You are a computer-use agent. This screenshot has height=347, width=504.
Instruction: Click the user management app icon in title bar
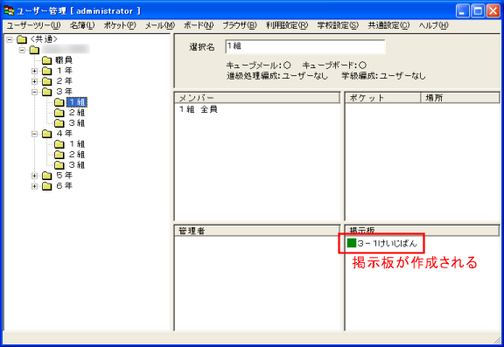coord(9,10)
